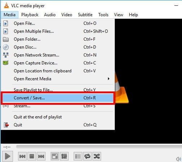Toggle Quit at the end of playlist
182x162 pixels.
click(x=58, y=117)
